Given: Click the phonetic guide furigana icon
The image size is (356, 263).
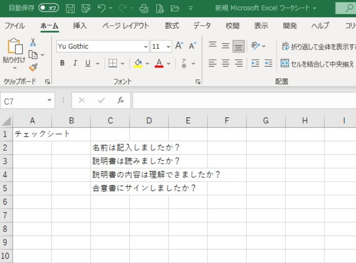Looking at the screenshot, I should (x=184, y=63).
